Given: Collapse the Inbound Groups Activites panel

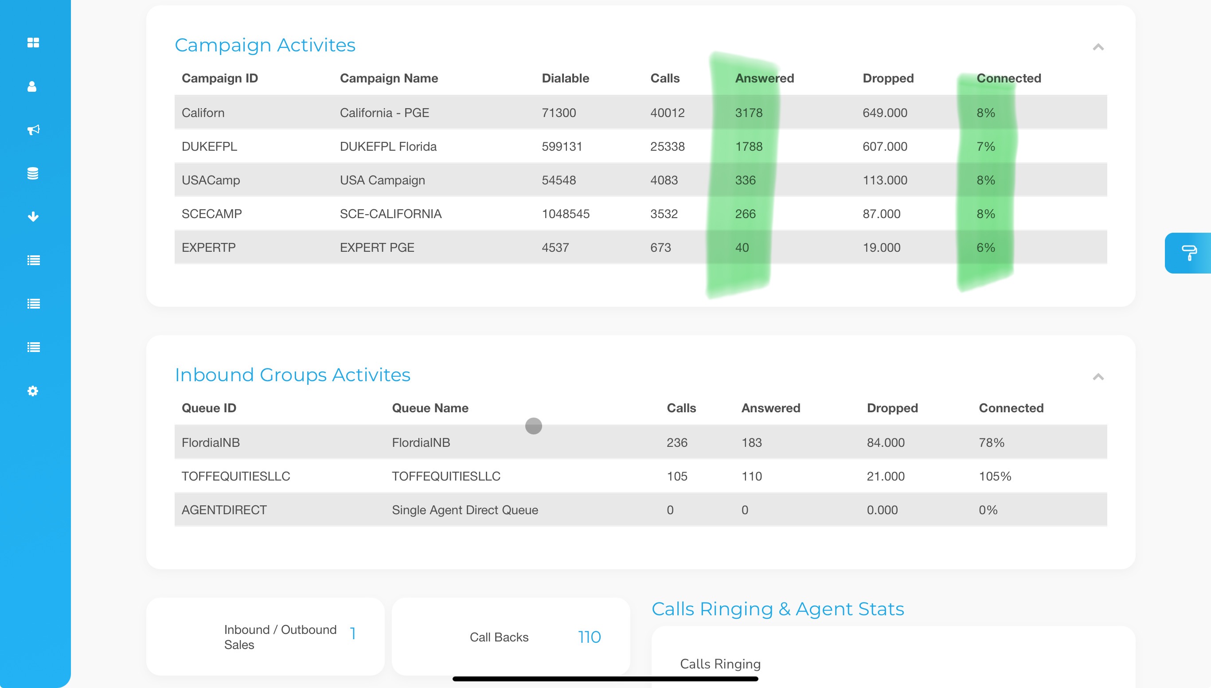Looking at the screenshot, I should (x=1098, y=377).
